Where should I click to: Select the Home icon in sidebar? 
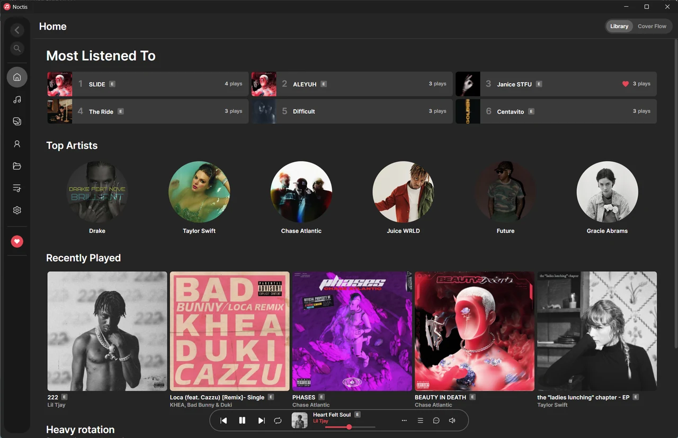pyautogui.click(x=17, y=77)
